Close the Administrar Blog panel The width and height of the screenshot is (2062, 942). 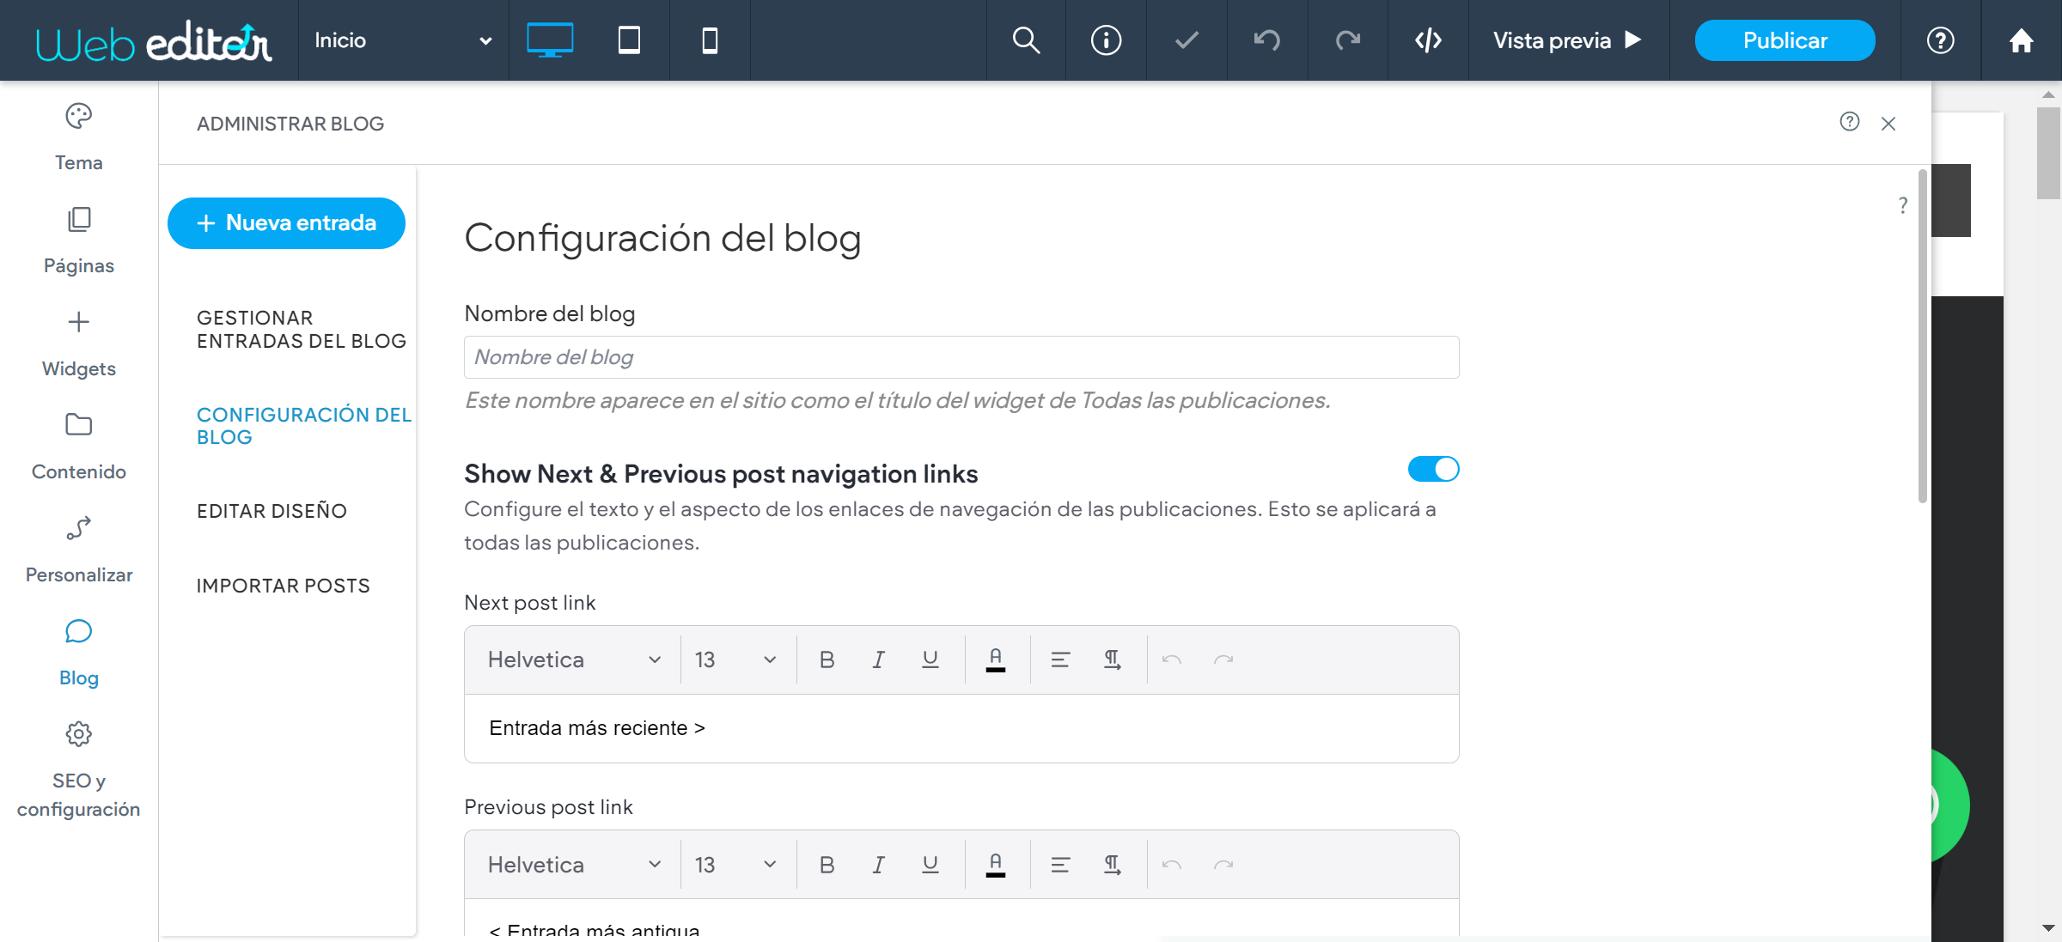1888,124
